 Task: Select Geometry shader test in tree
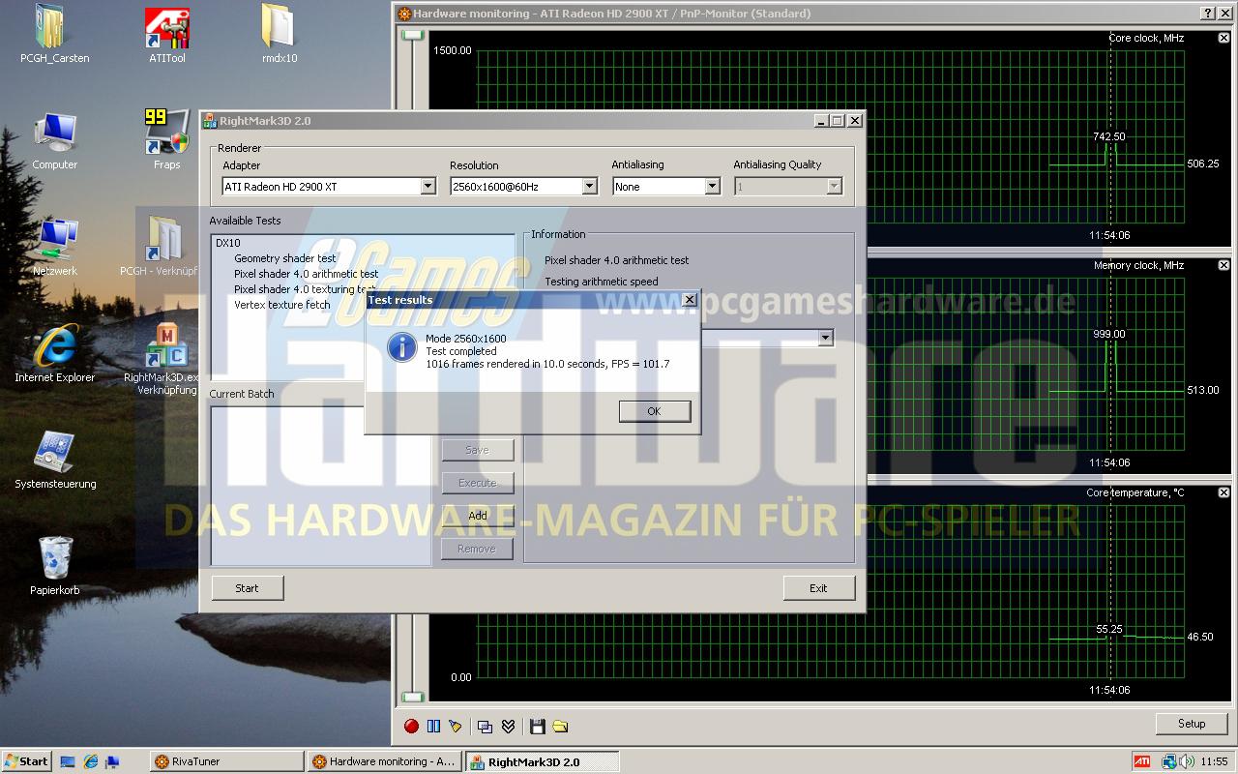(284, 258)
